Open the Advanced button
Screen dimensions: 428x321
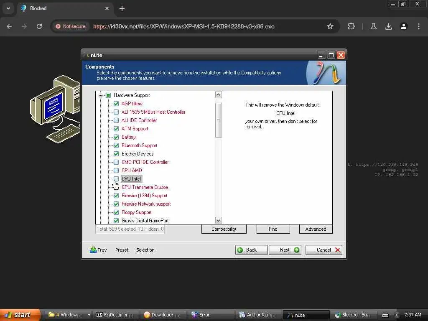point(316,229)
